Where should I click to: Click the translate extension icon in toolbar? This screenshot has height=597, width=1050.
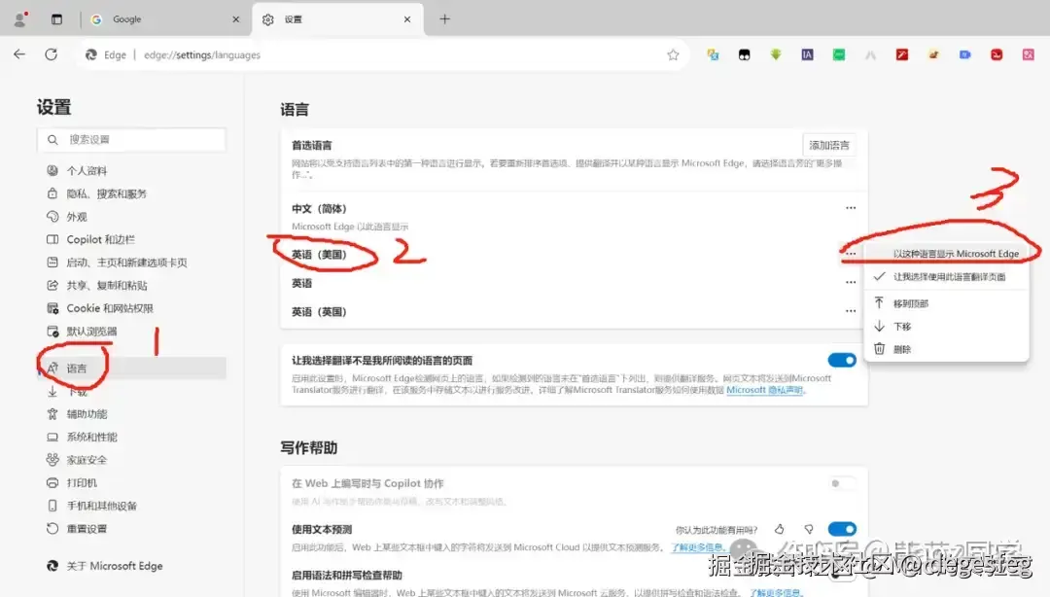click(713, 55)
